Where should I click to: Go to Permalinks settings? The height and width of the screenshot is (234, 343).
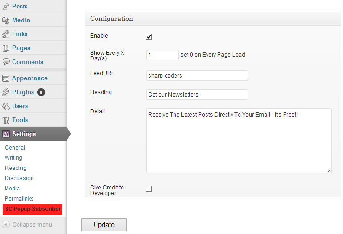pyautogui.click(x=19, y=199)
